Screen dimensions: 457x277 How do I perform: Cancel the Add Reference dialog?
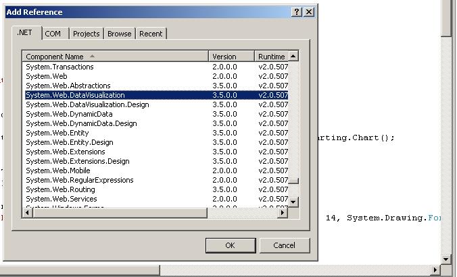tap(285, 245)
